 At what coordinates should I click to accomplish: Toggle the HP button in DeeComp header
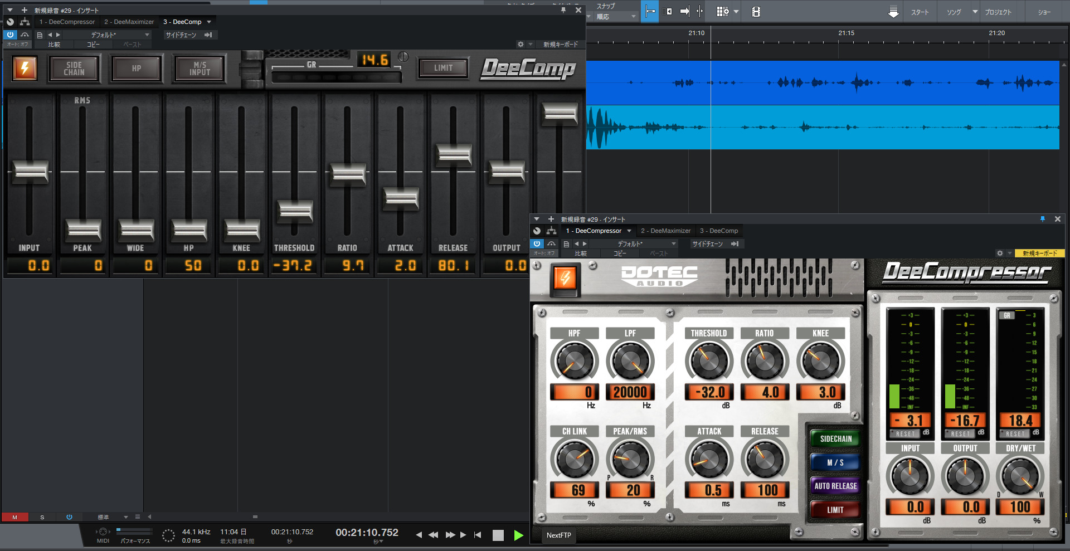(137, 69)
